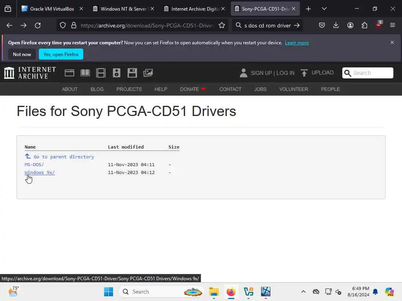
Task: Open the CONTACT menu item
Action: (x=230, y=89)
